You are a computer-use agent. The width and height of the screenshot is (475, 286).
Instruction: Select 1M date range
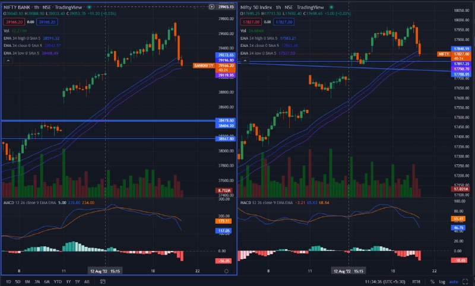27,282
